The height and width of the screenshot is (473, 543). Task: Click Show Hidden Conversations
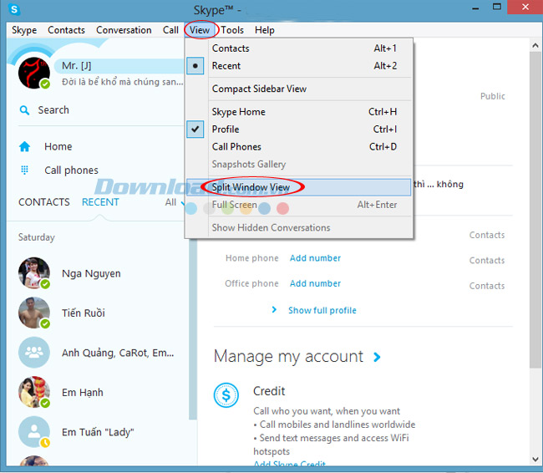299,227
